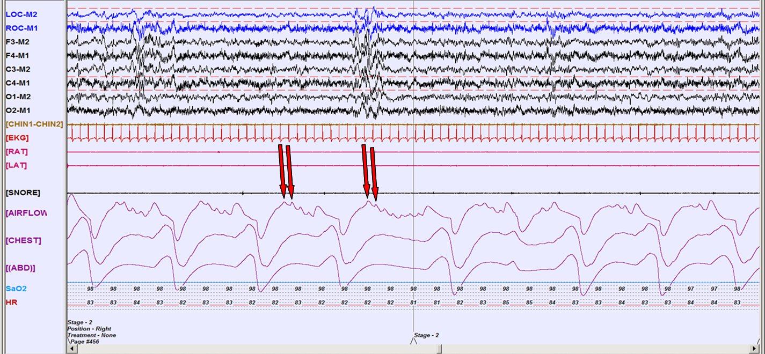Select the SNORE channel label
The height and width of the screenshot is (354, 765).
coord(23,192)
